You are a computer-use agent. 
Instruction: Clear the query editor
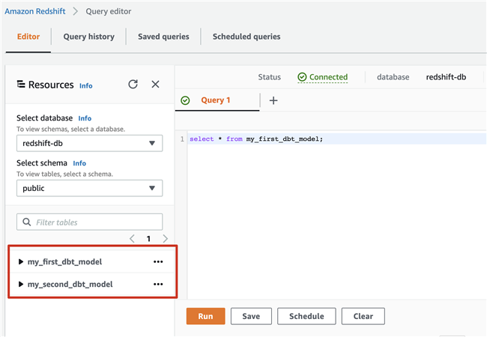click(x=363, y=317)
